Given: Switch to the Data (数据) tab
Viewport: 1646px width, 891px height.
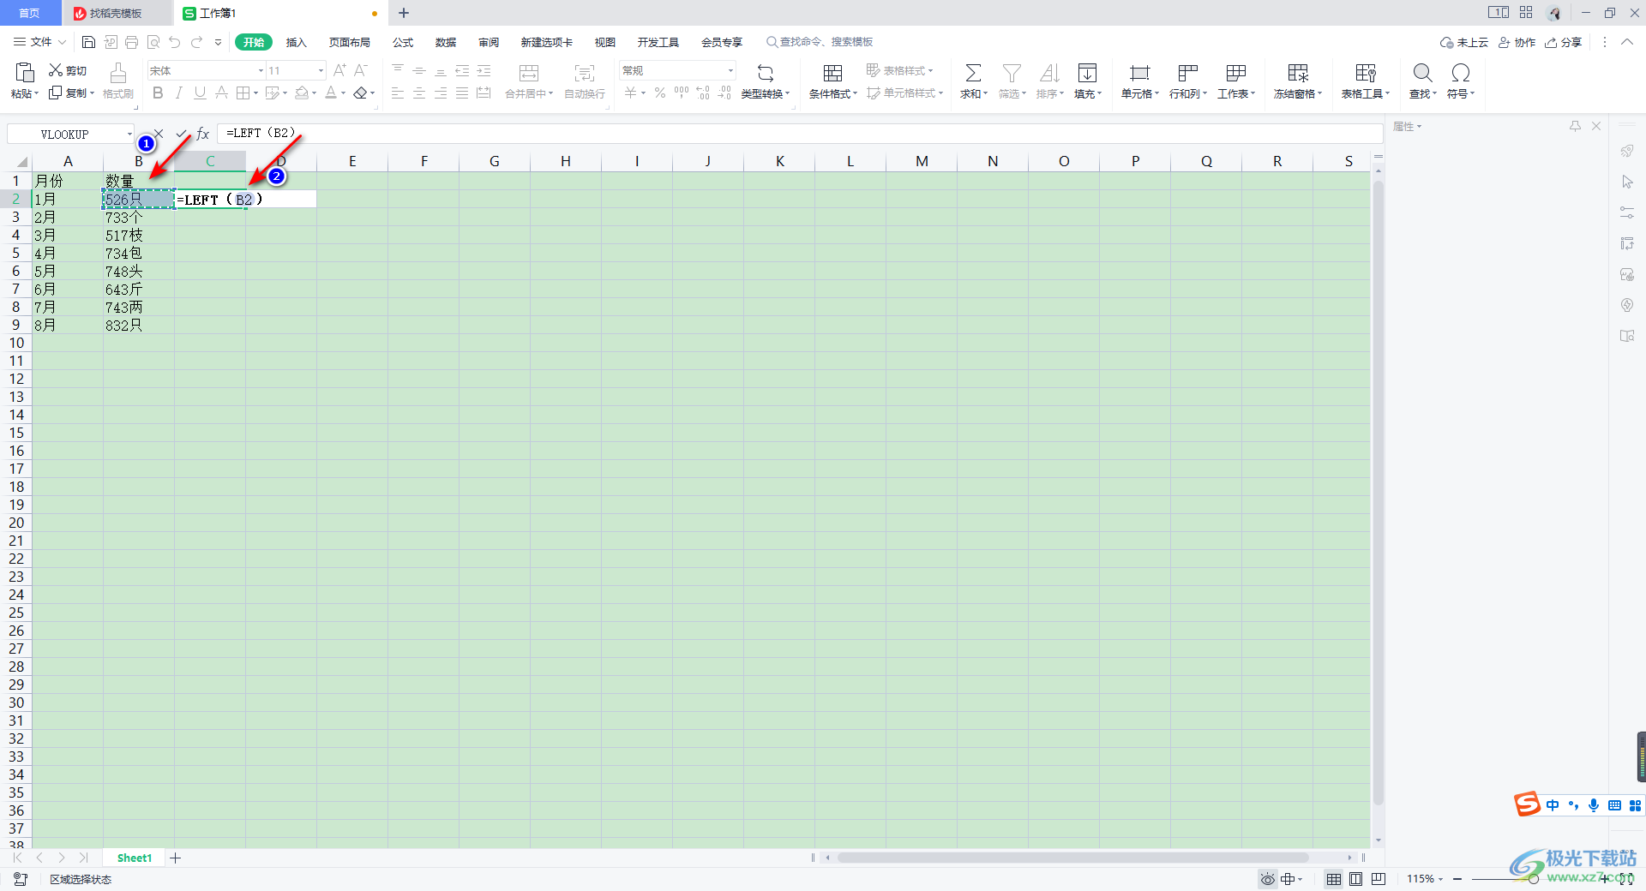Looking at the screenshot, I should click(x=446, y=42).
